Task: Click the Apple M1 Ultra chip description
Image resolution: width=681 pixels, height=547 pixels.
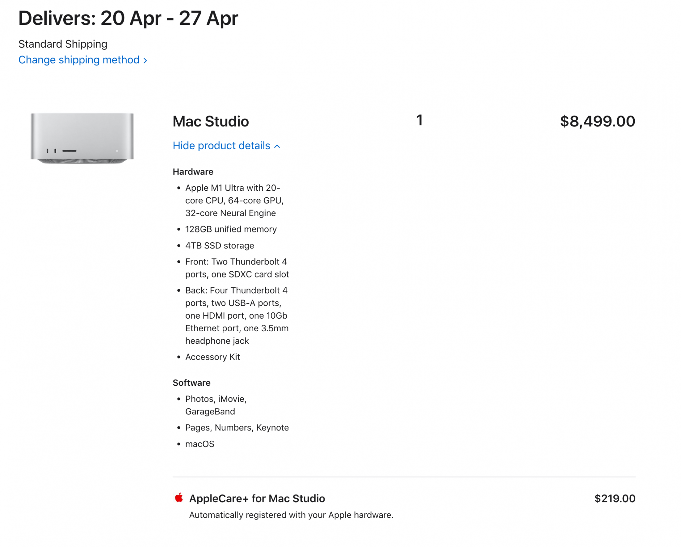Action: pos(234,200)
